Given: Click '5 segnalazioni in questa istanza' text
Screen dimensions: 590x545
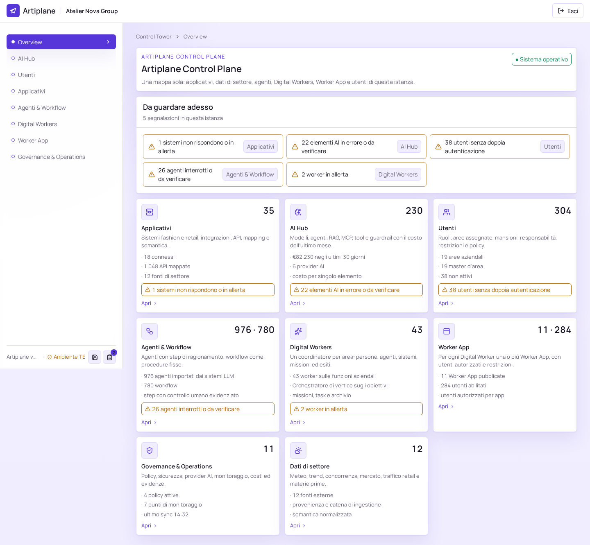Looking at the screenshot, I should (183, 118).
